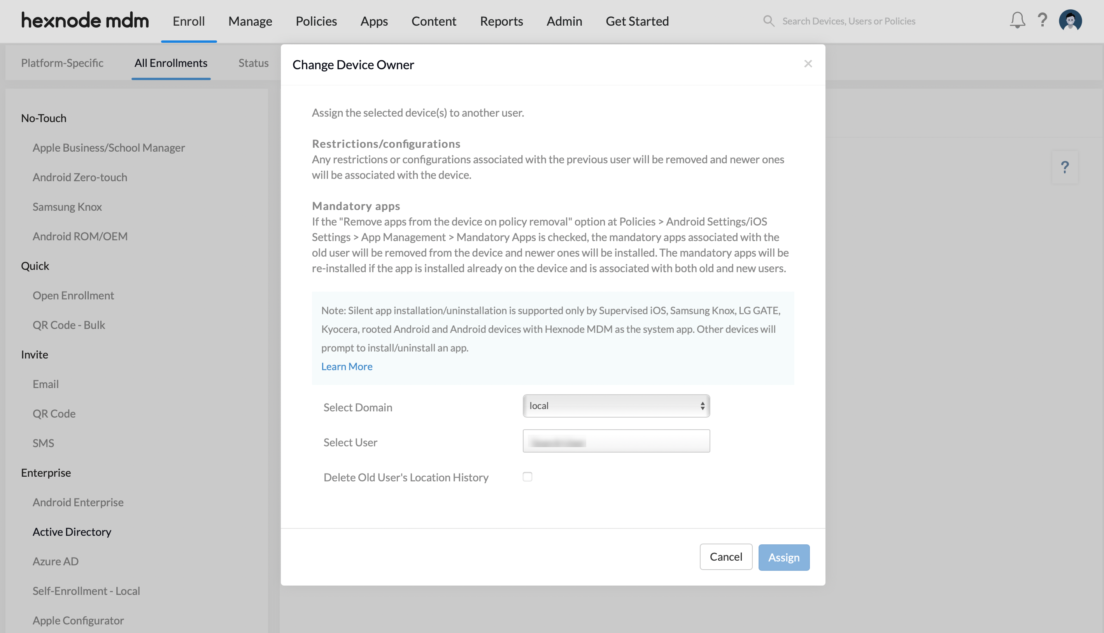Open the Select Domain dropdown
The image size is (1104, 633).
pos(616,406)
